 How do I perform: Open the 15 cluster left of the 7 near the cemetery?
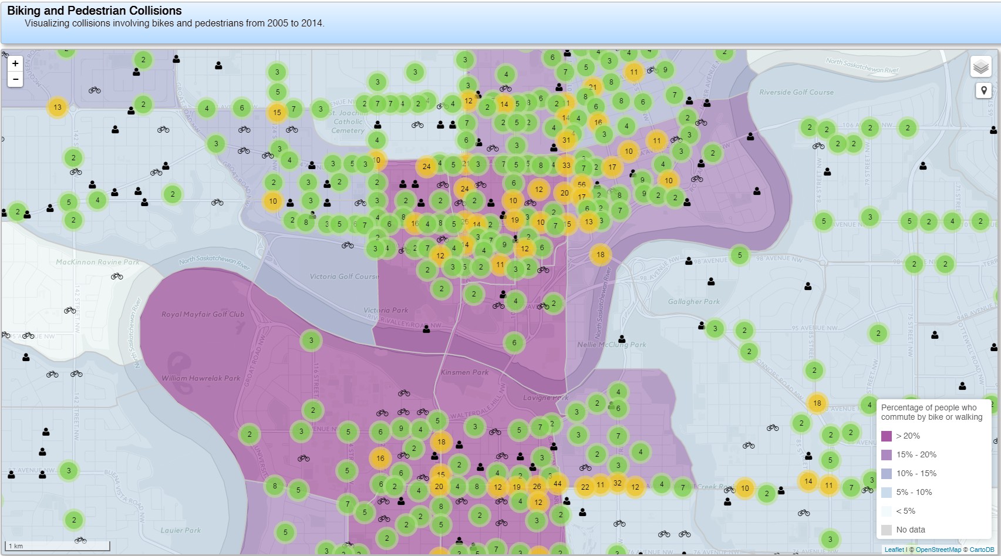(277, 112)
